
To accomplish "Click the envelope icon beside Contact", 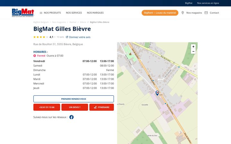I will 206,13.
